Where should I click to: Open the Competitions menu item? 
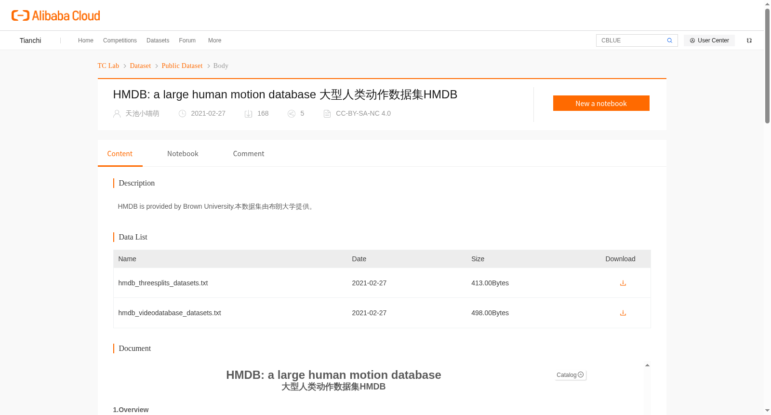(x=120, y=40)
